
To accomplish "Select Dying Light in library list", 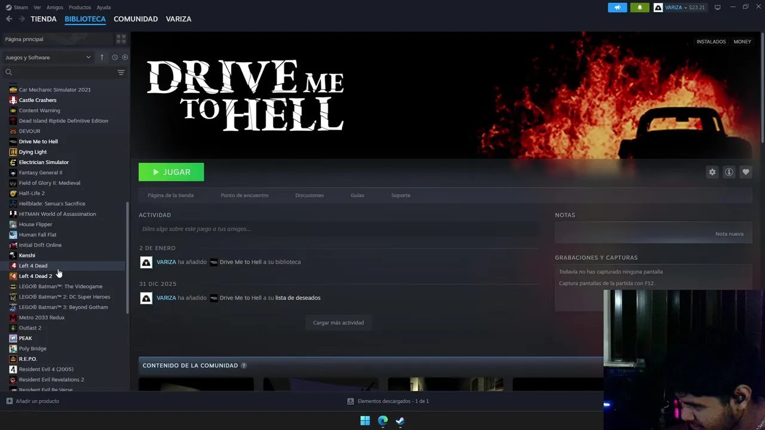I will tap(32, 152).
